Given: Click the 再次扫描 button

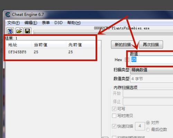Looking at the screenshot, I should 151,45.
